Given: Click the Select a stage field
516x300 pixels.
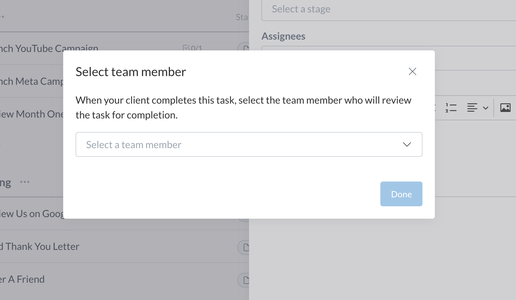Looking at the screenshot, I should [x=387, y=10].
